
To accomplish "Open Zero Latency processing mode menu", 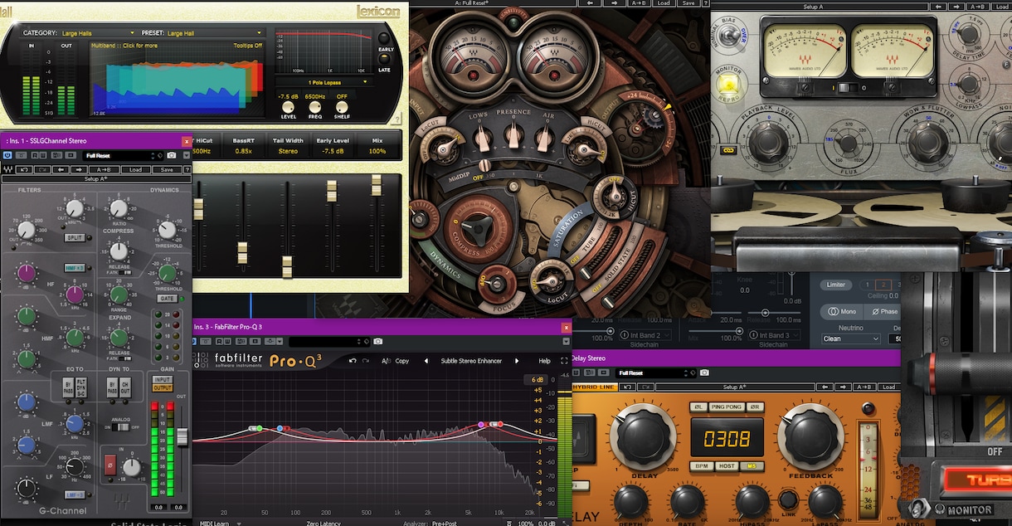I will (x=324, y=524).
